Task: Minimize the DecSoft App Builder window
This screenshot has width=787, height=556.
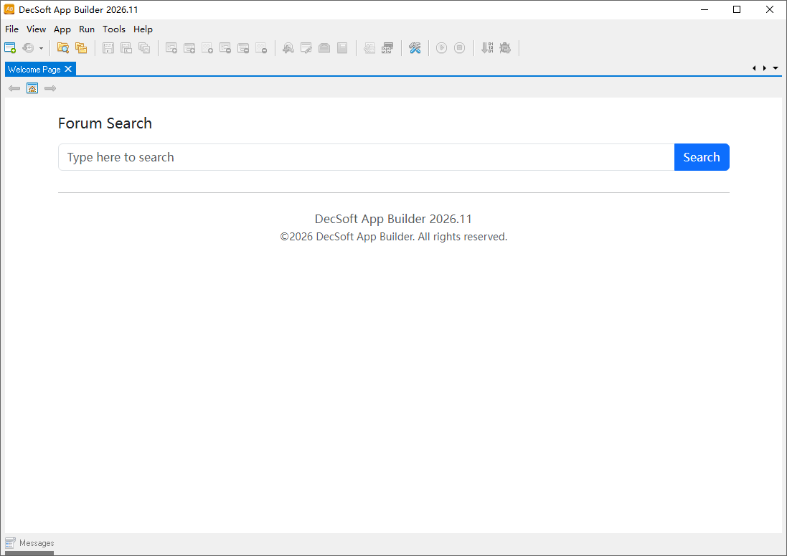Action: click(704, 9)
